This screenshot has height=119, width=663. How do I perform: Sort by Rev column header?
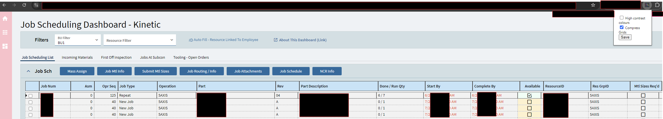tap(287, 86)
